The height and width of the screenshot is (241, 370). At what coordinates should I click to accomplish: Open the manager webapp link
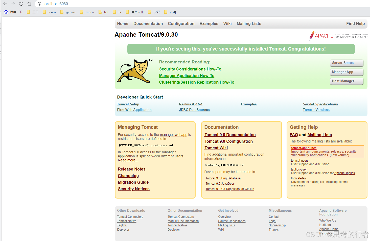(x=173, y=135)
